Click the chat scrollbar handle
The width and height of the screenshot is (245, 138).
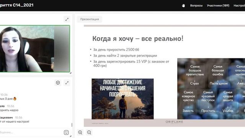[x=72, y=125]
